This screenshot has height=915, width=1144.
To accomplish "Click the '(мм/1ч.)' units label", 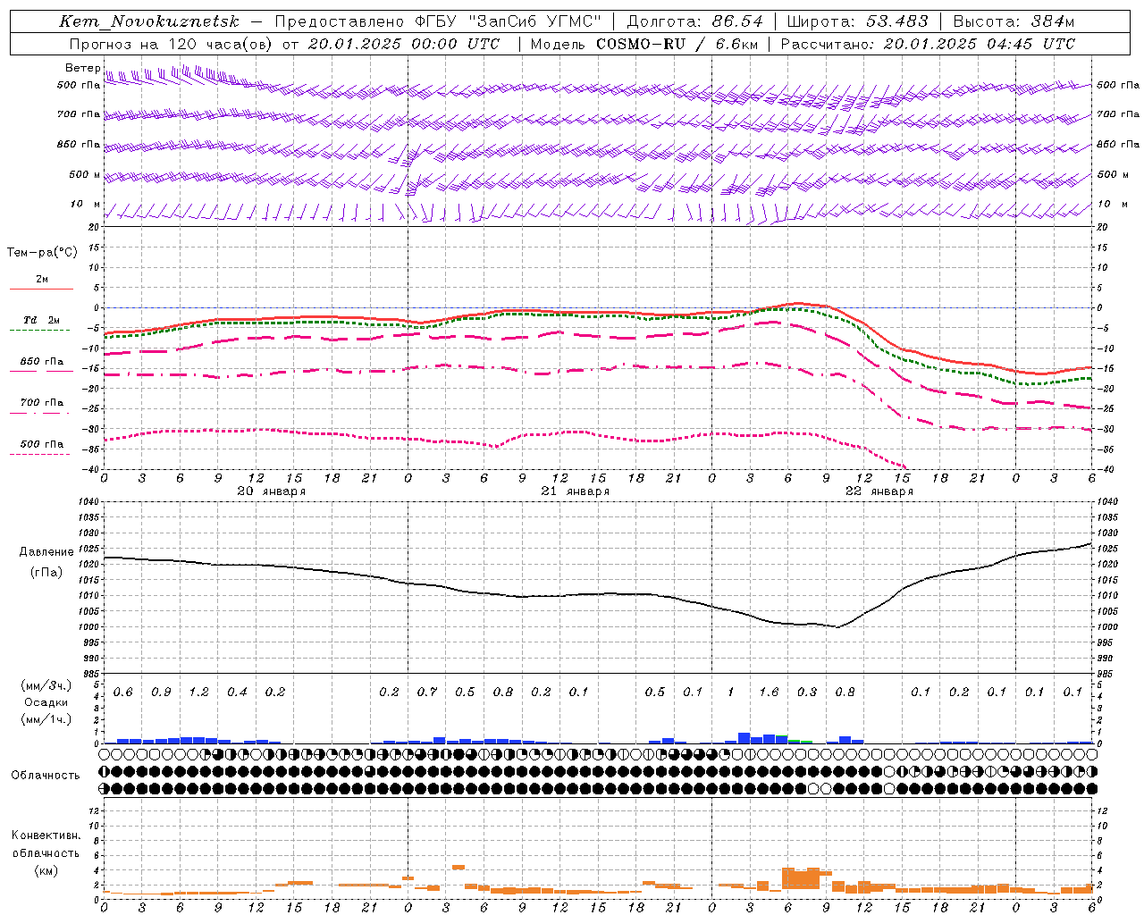I will pos(46,719).
